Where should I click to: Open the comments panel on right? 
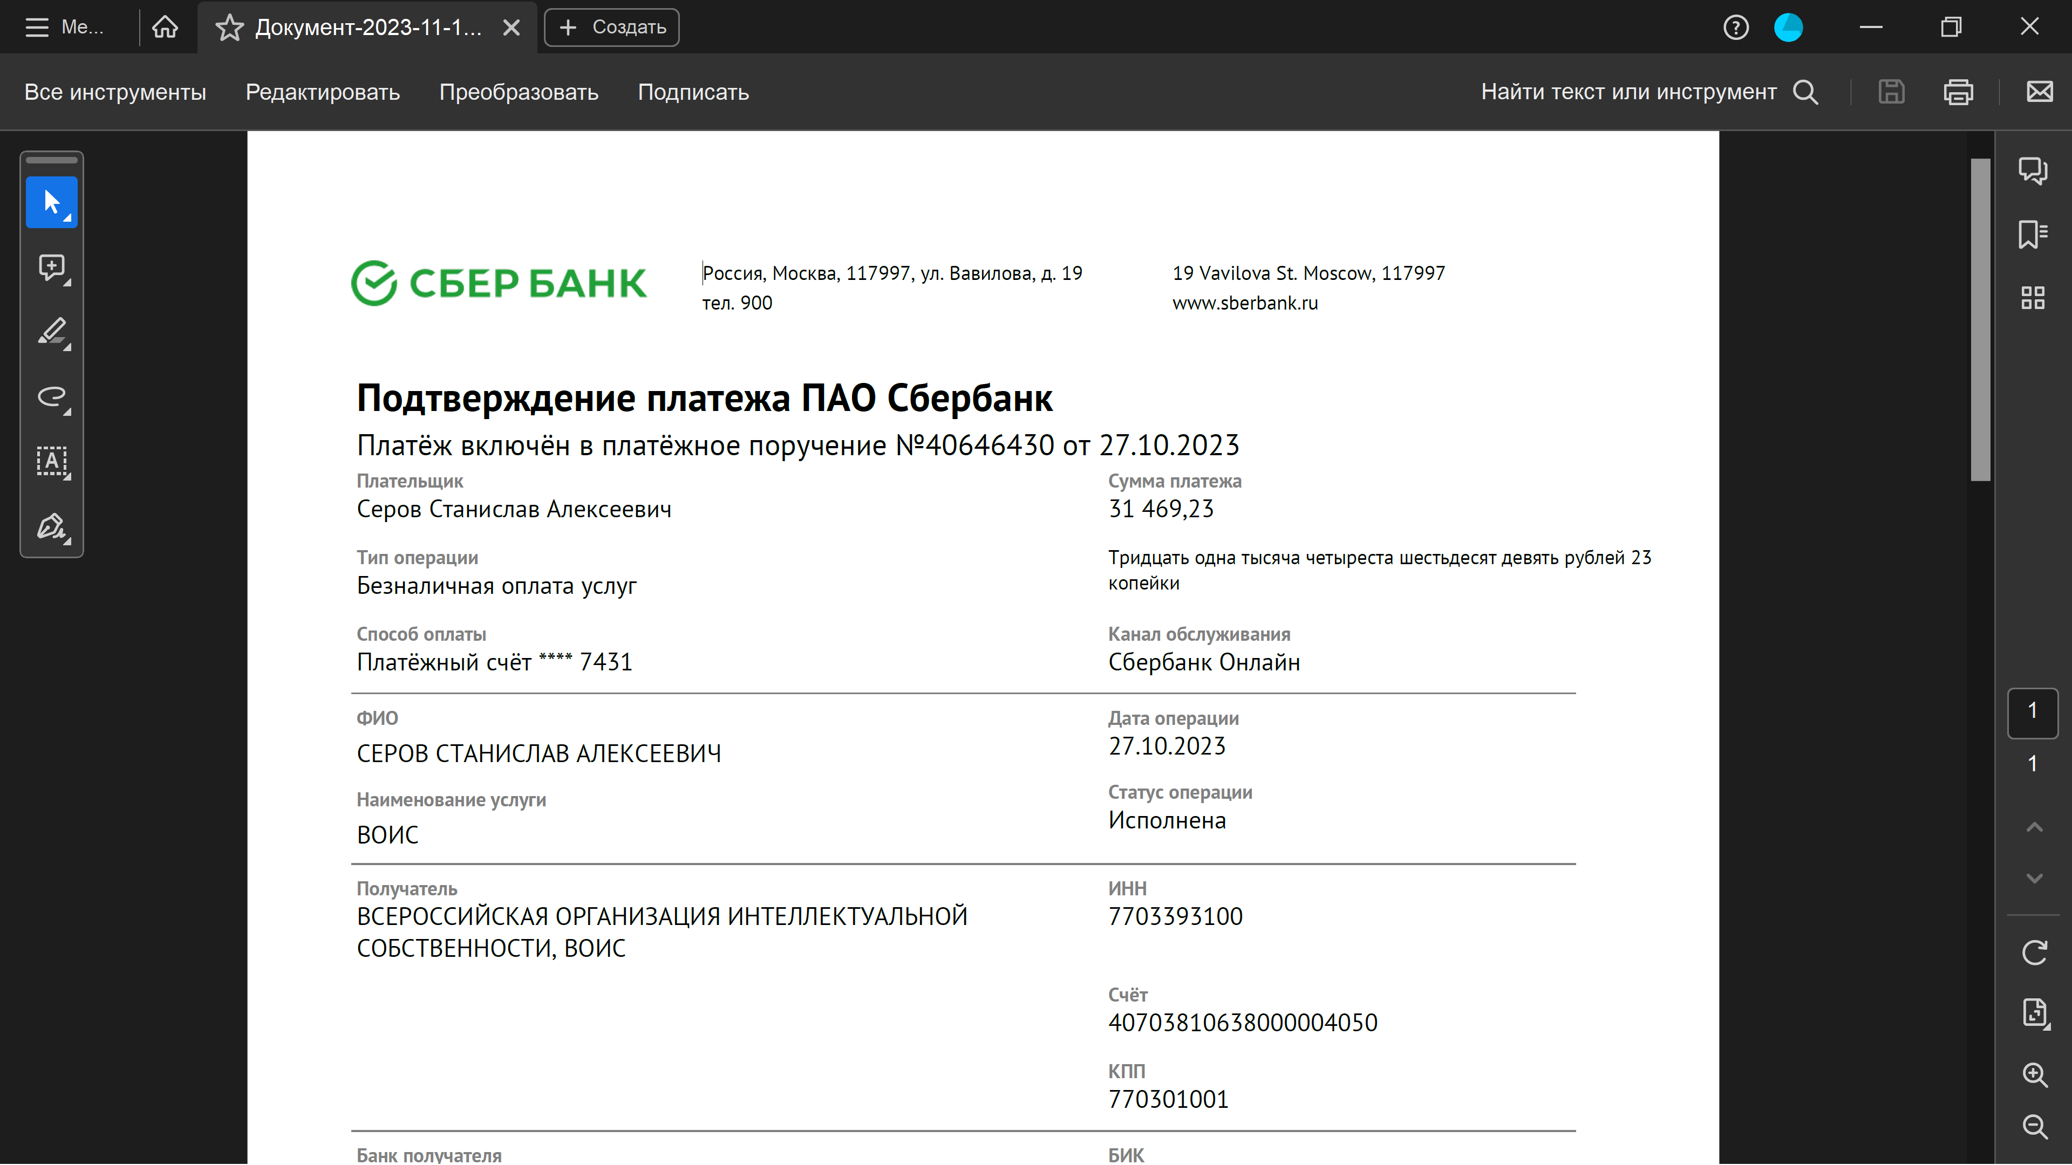pyautogui.click(x=2033, y=170)
